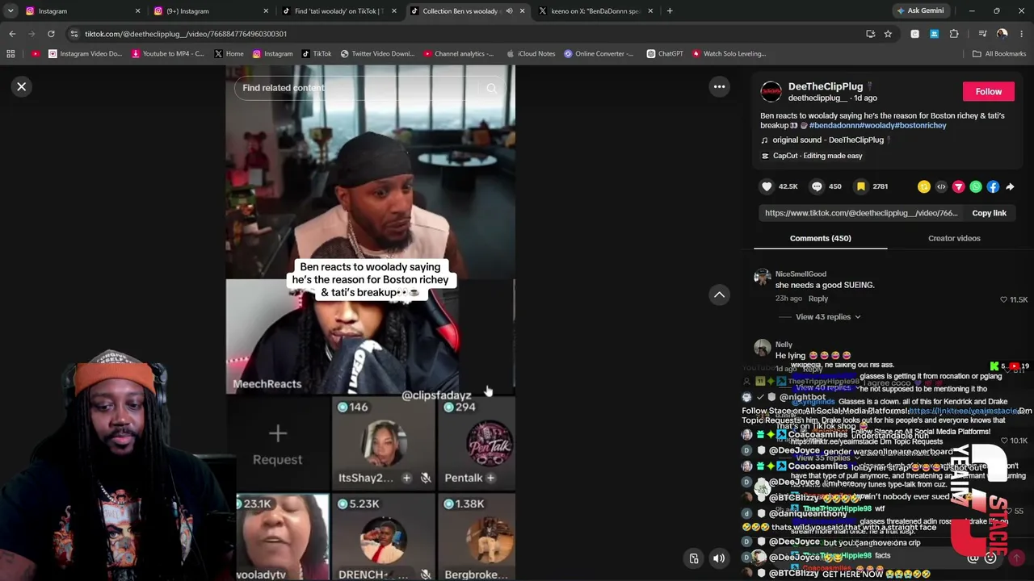Copy the video link
The height and width of the screenshot is (581, 1034).
[989, 213]
